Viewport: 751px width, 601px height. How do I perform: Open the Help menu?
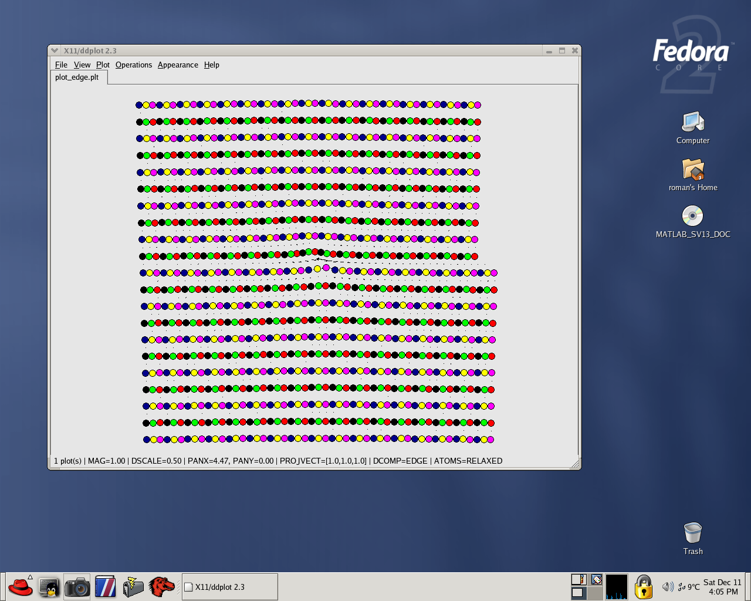[x=212, y=65]
